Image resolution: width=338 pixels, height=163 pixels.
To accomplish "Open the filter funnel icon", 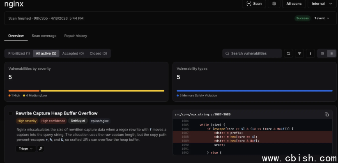I will pos(299,53).
